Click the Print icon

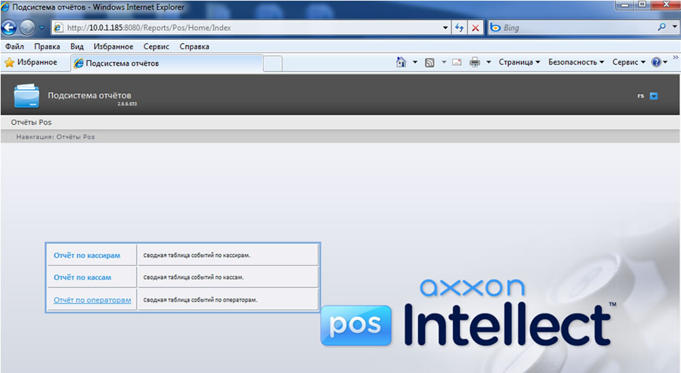click(x=475, y=62)
